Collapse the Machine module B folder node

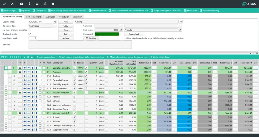(x=20, y=113)
